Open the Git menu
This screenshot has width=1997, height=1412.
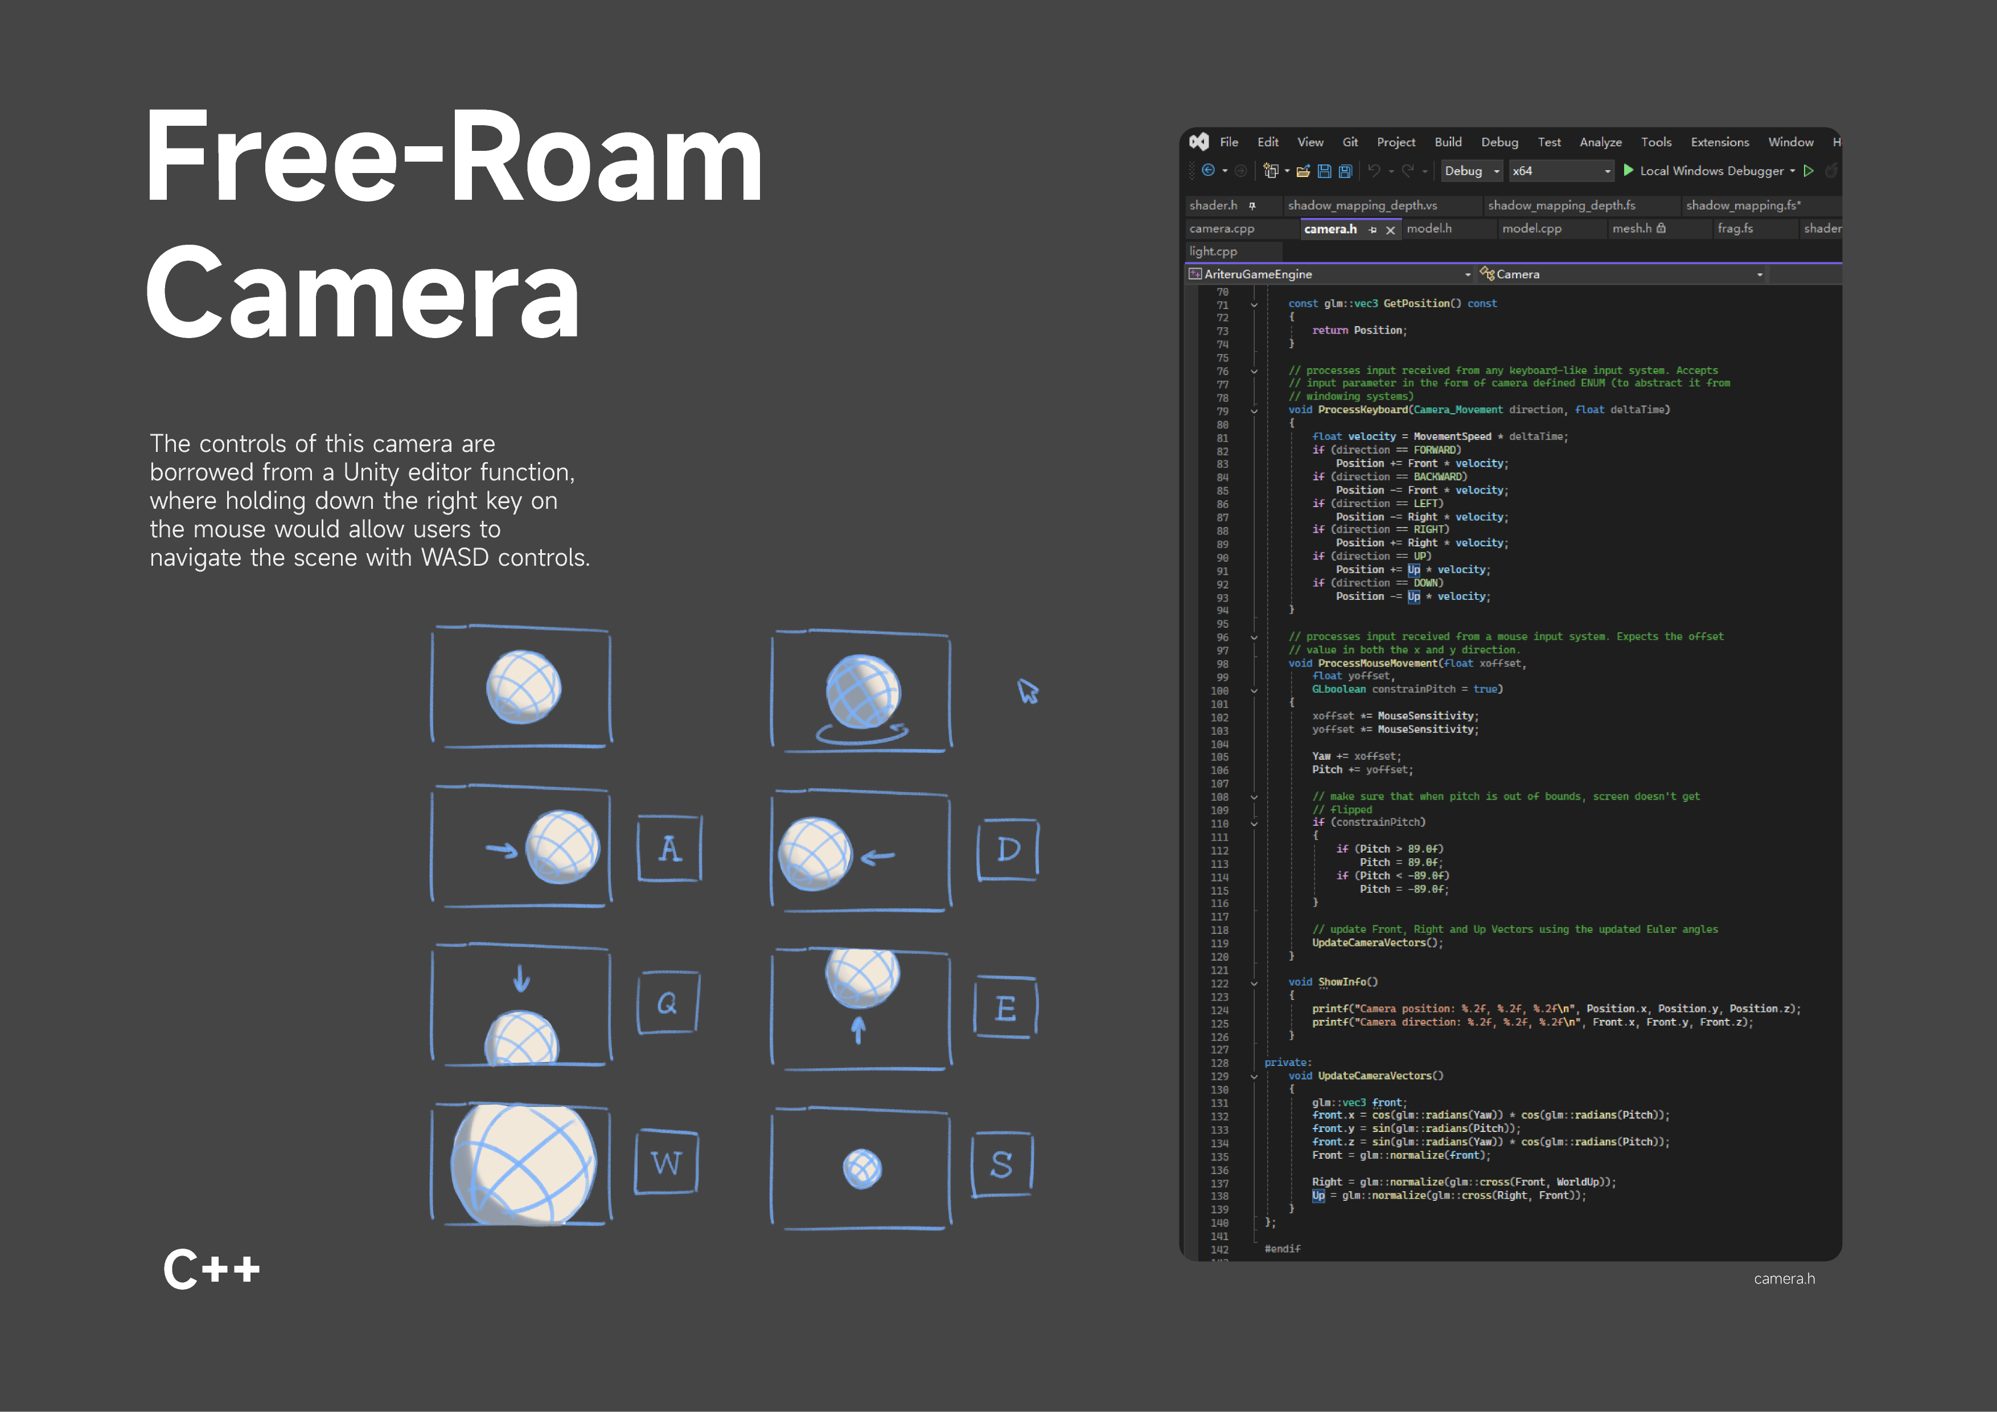click(1351, 143)
